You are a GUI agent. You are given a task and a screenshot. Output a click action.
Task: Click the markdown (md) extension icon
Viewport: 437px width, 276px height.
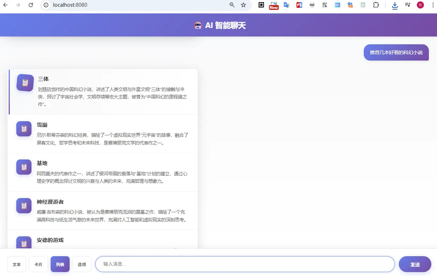(x=312, y=5)
